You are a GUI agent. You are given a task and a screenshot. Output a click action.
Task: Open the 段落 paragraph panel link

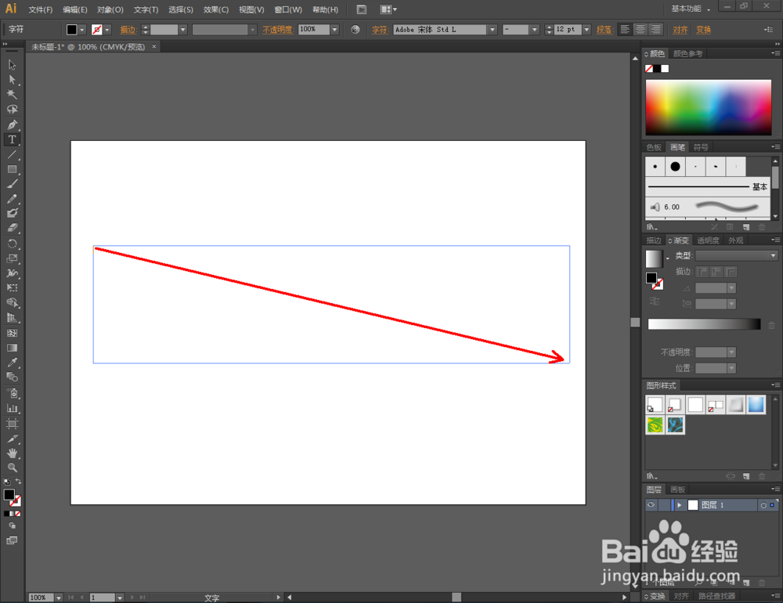pyautogui.click(x=604, y=30)
